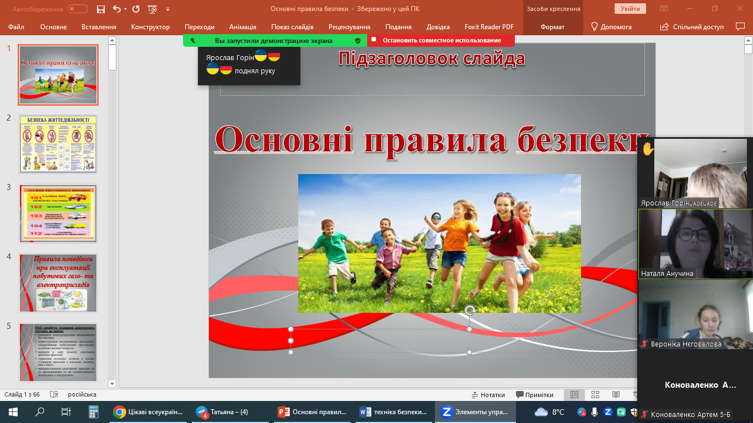
Task: Click the weather 8°C widget in taskbar
Action: pyautogui.click(x=550, y=412)
